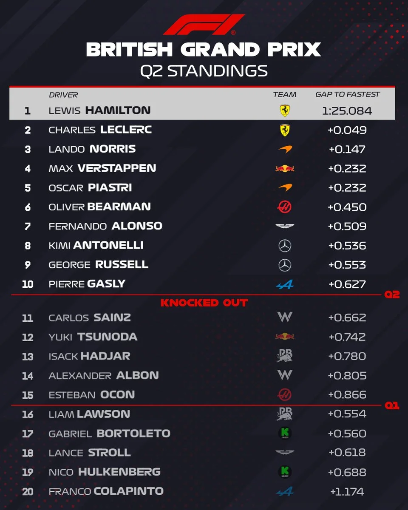Click the Williams logo next to Sainz

(x=284, y=317)
